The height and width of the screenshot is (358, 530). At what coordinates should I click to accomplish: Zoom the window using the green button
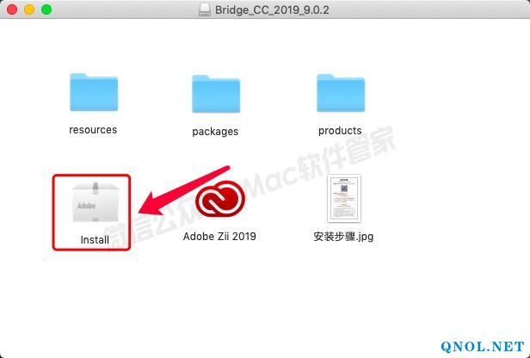click(x=46, y=9)
